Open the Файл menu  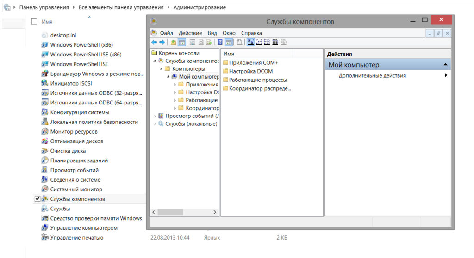click(x=166, y=33)
